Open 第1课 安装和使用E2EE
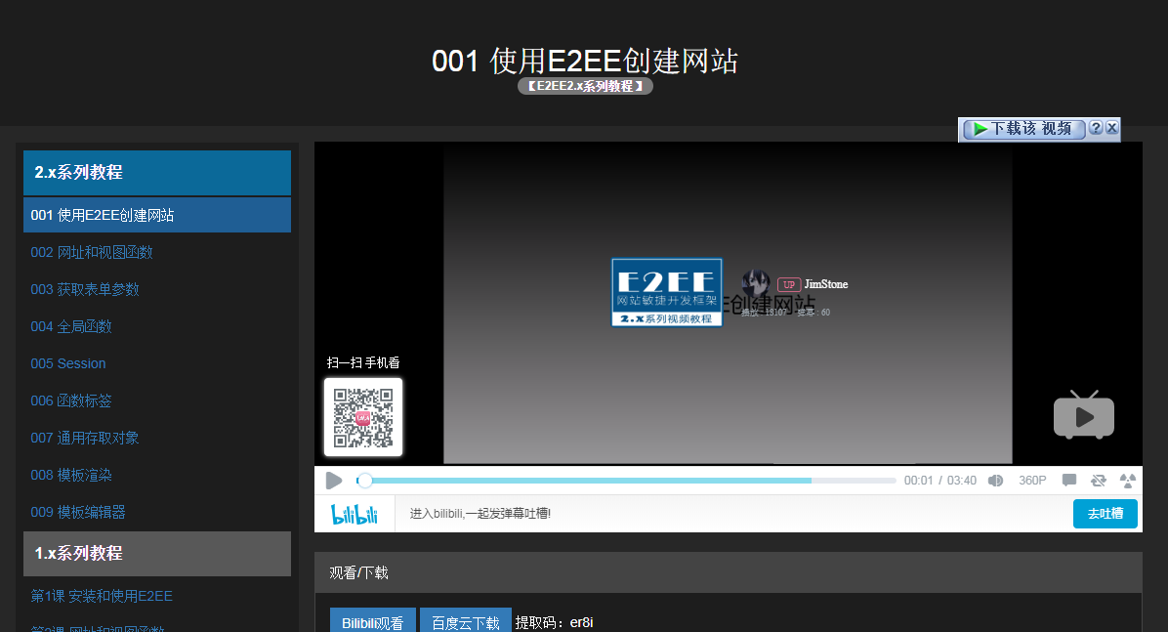1168x632 pixels. click(102, 596)
